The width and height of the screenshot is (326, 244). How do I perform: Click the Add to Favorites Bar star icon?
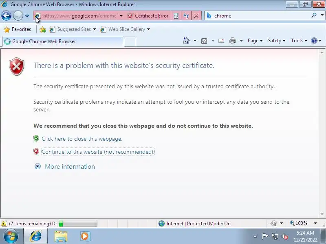pyautogui.click(x=43, y=29)
